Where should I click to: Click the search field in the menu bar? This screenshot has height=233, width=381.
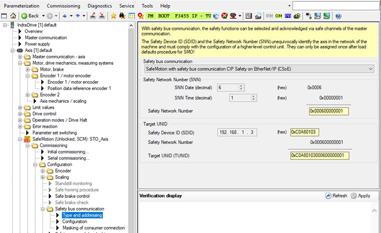tap(336, 6)
